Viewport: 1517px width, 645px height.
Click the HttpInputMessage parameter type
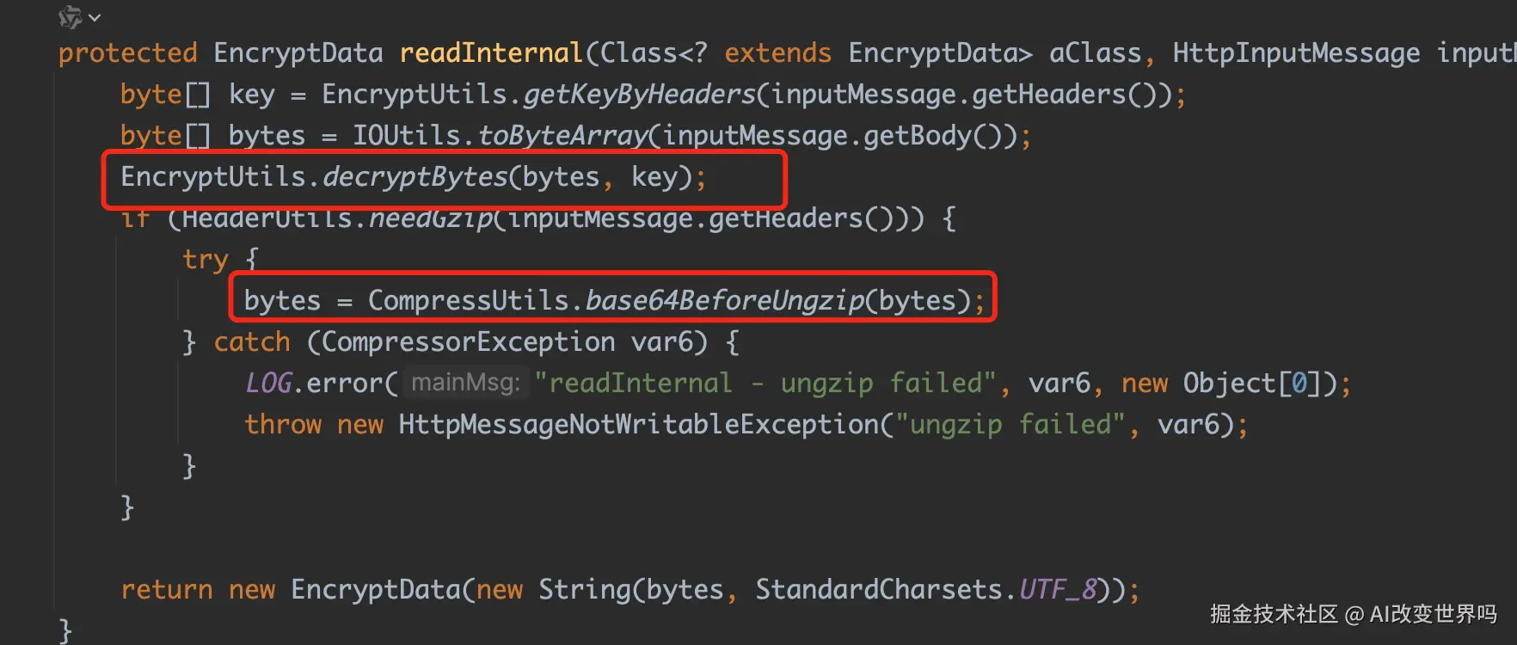point(1296,53)
